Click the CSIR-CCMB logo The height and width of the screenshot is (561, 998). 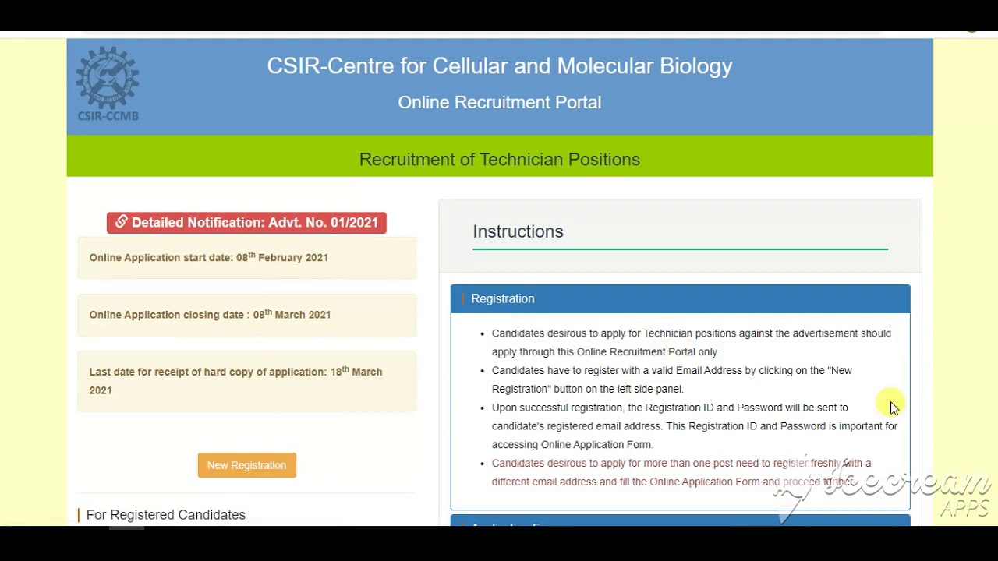[108, 84]
